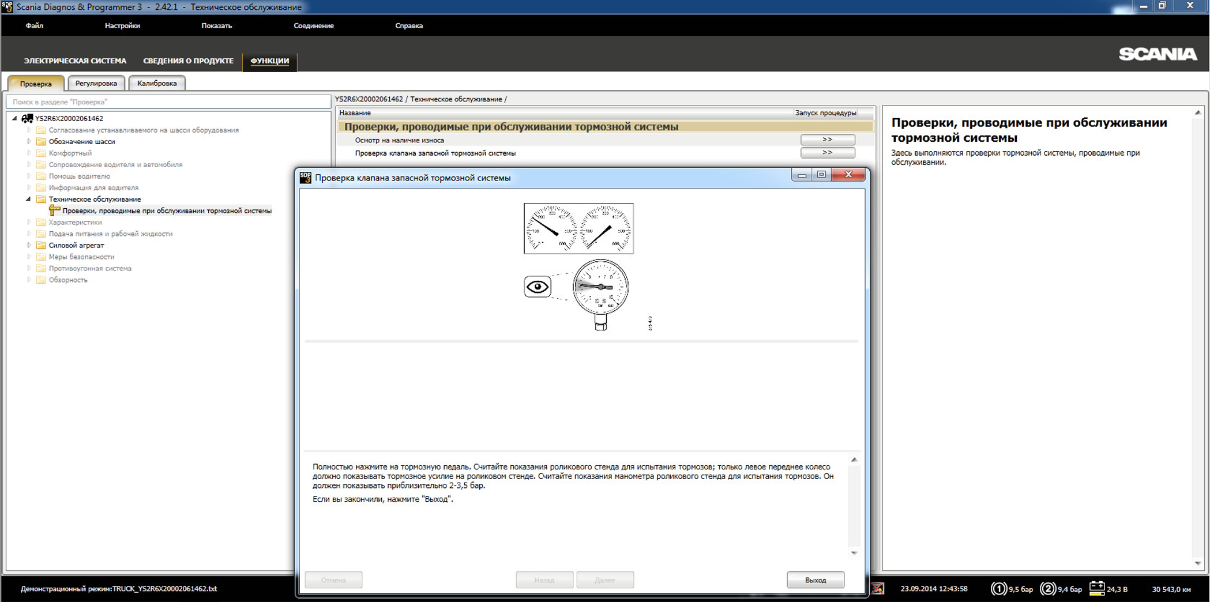Start the Осмотр на наличие износа procedure
Viewport: 1210px width, 602px height.
click(x=827, y=140)
